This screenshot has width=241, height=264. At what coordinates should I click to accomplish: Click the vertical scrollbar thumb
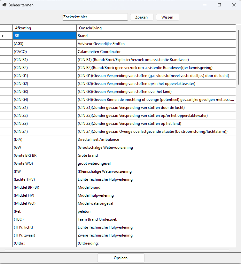238,57
